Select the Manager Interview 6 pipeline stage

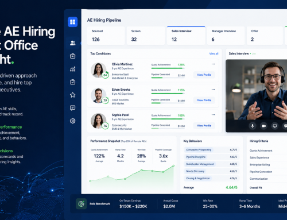[x=226, y=36]
